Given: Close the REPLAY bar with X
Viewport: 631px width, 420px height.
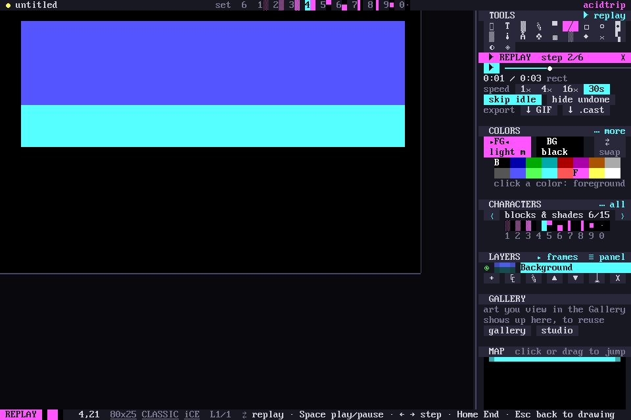Looking at the screenshot, I should point(623,58).
